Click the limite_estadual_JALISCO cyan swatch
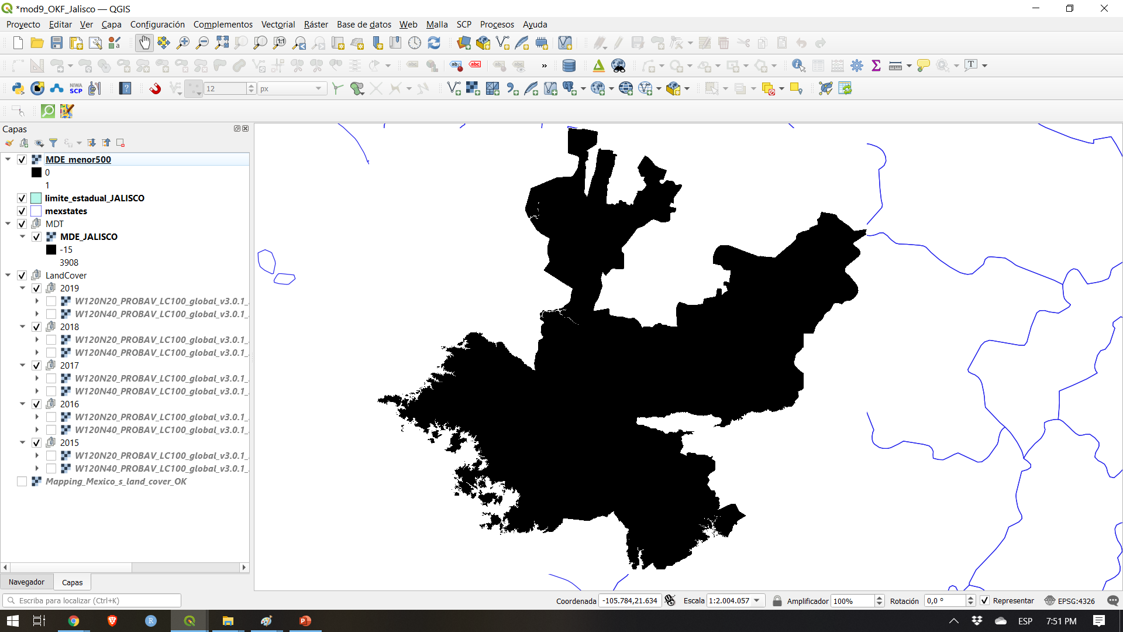This screenshot has width=1123, height=632. pyautogui.click(x=36, y=198)
